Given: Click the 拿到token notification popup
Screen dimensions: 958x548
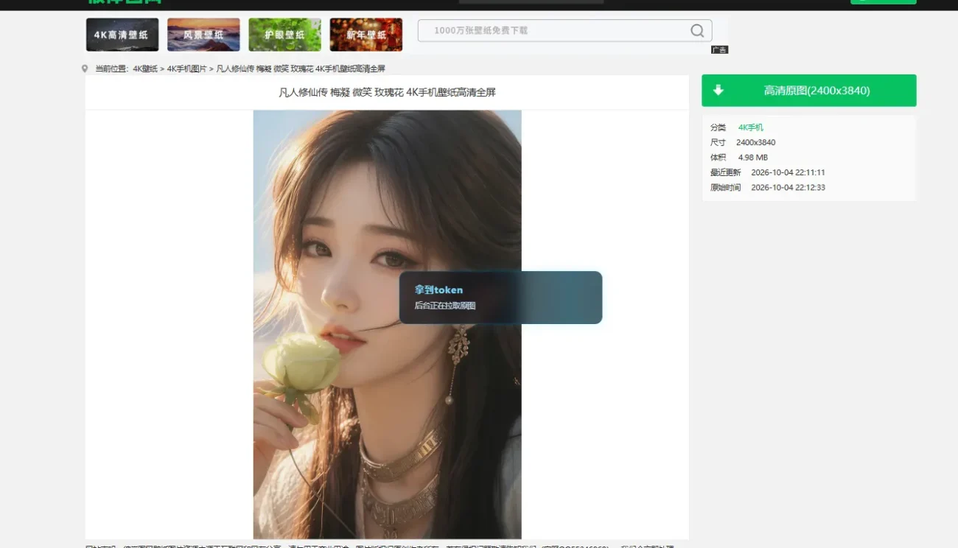Looking at the screenshot, I should (x=500, y=298).
